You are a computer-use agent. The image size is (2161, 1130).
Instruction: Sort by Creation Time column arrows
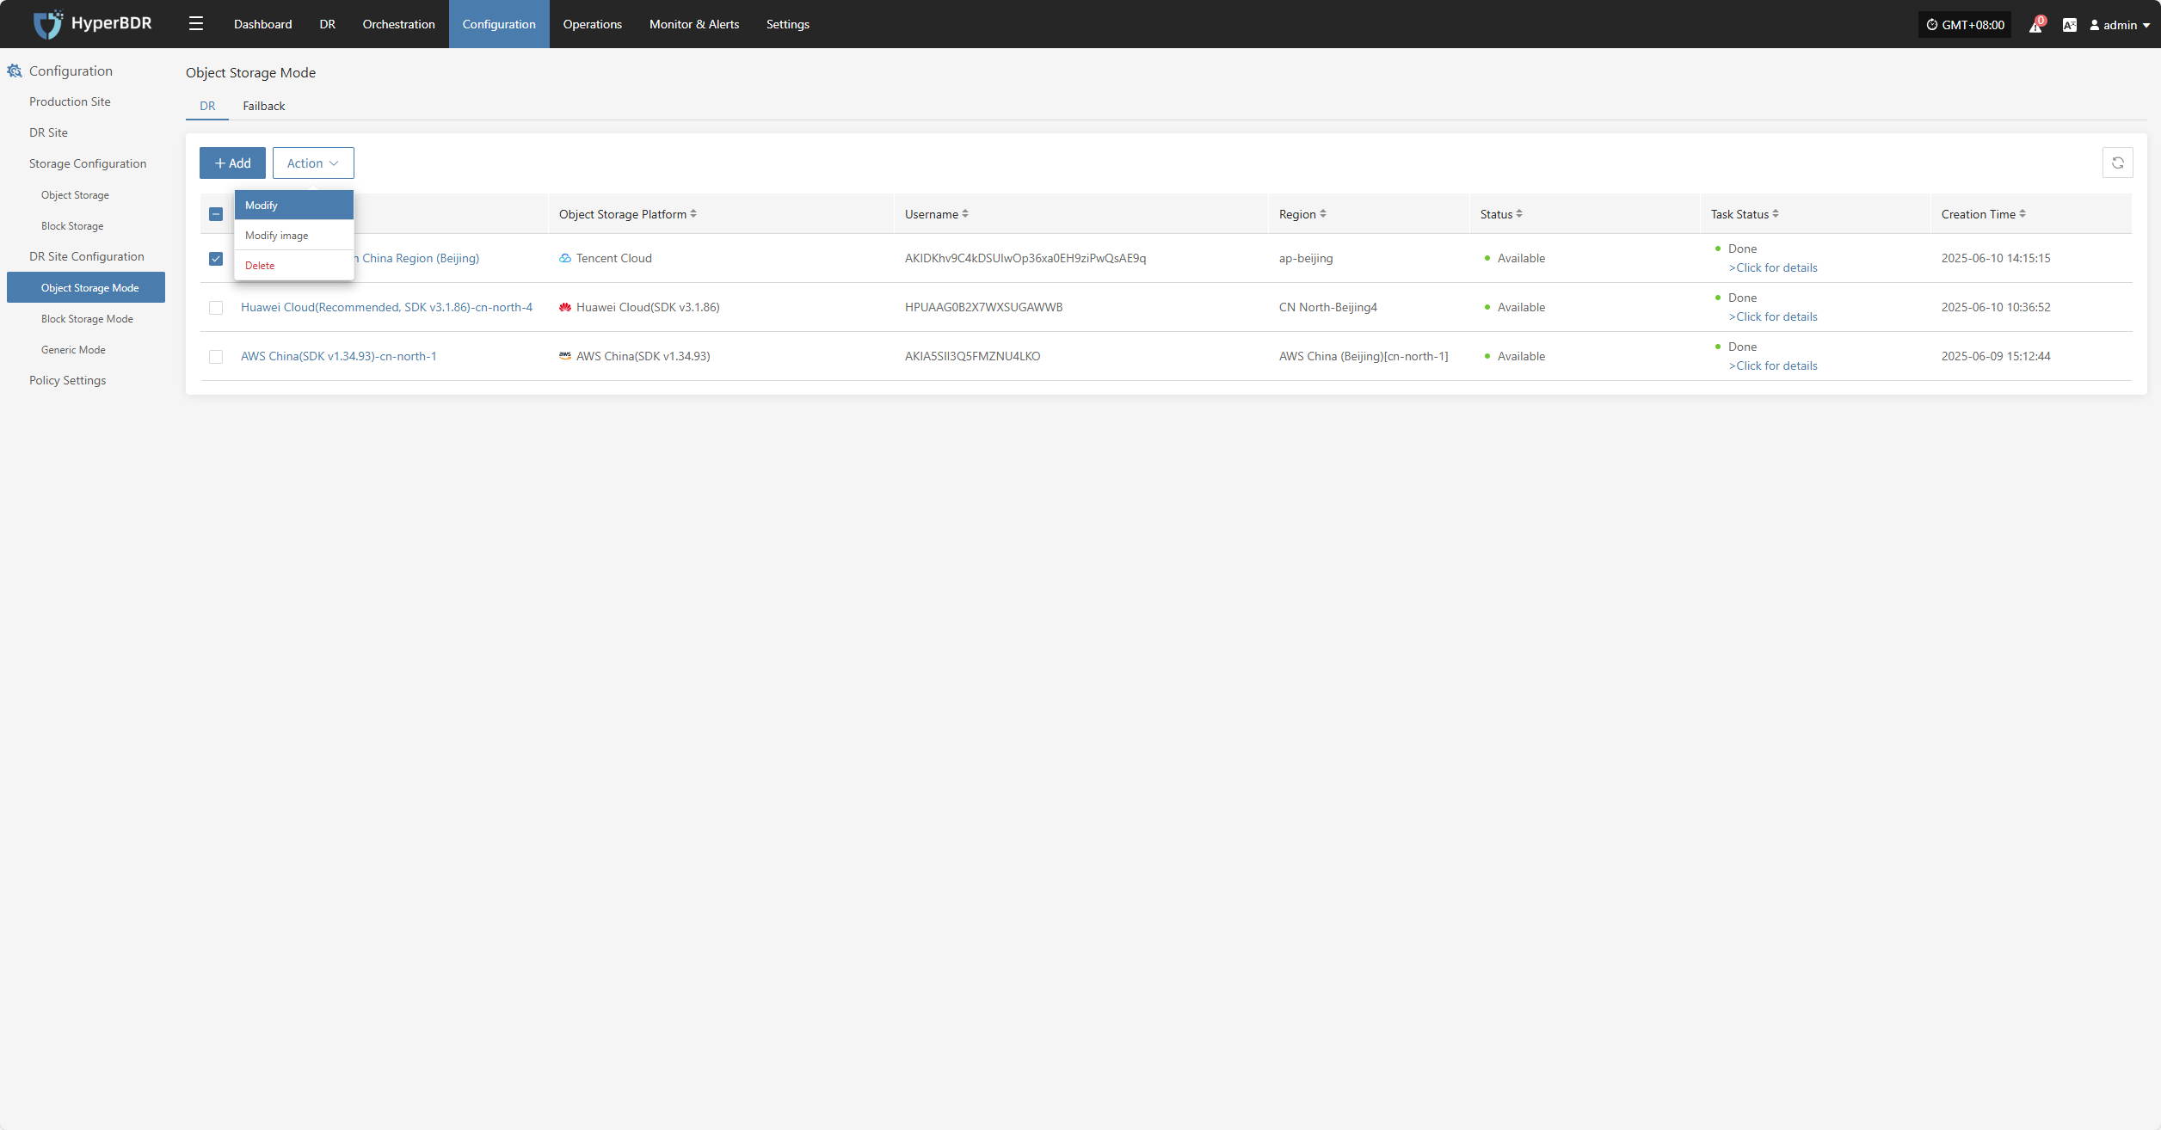(x=2022, y=213)
